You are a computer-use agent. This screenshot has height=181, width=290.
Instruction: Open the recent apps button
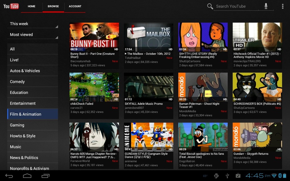point(46,176)
